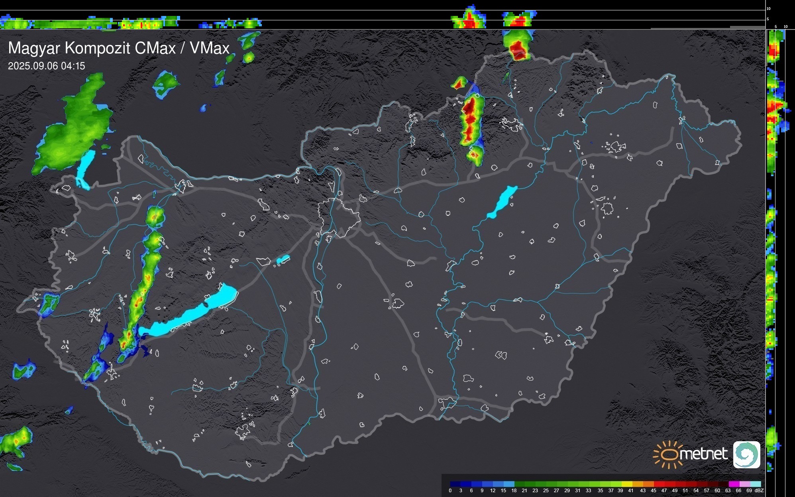The width and height of the screenshot is (795, 497).
Task: Select the yellow 39 dBZ legend swatch
Action: coord(627,484)
